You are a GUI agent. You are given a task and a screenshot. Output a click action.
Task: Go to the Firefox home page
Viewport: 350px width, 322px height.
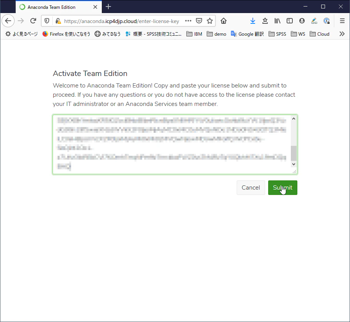[224, 21]
